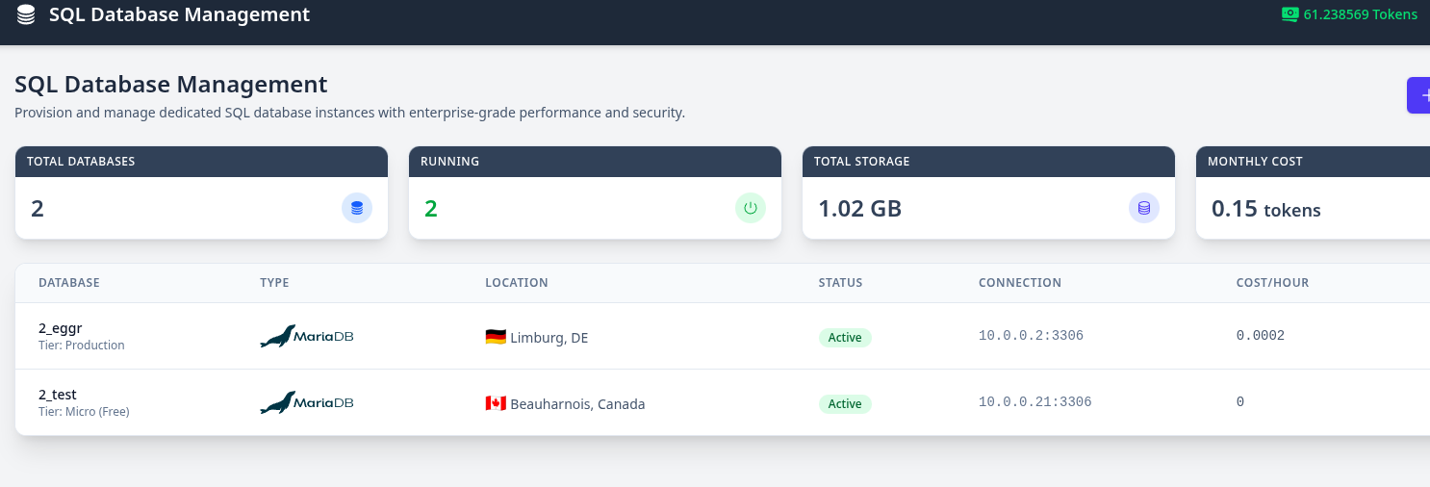Click the Active status badge for 2_test
Screen dimensions: 1430x487
coord(845,404)
